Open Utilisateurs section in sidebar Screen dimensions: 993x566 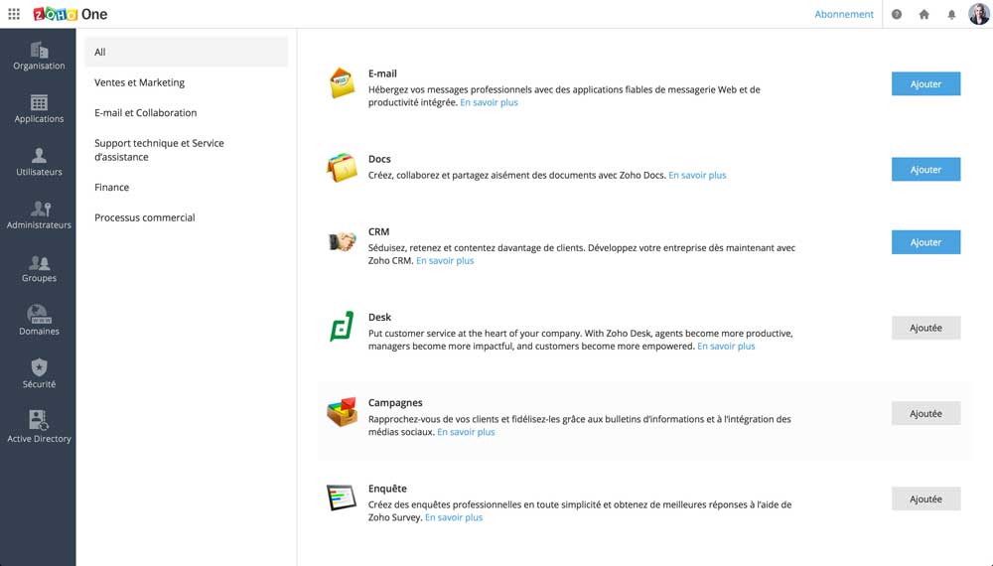pyautogui.click(x=39, y=162)
